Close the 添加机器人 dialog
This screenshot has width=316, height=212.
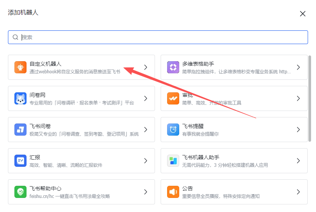point(303,14)
